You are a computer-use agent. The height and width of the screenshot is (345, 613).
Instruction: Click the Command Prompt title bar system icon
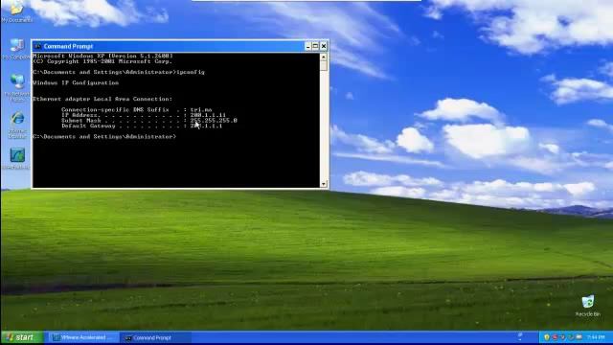tap(38, 46)
